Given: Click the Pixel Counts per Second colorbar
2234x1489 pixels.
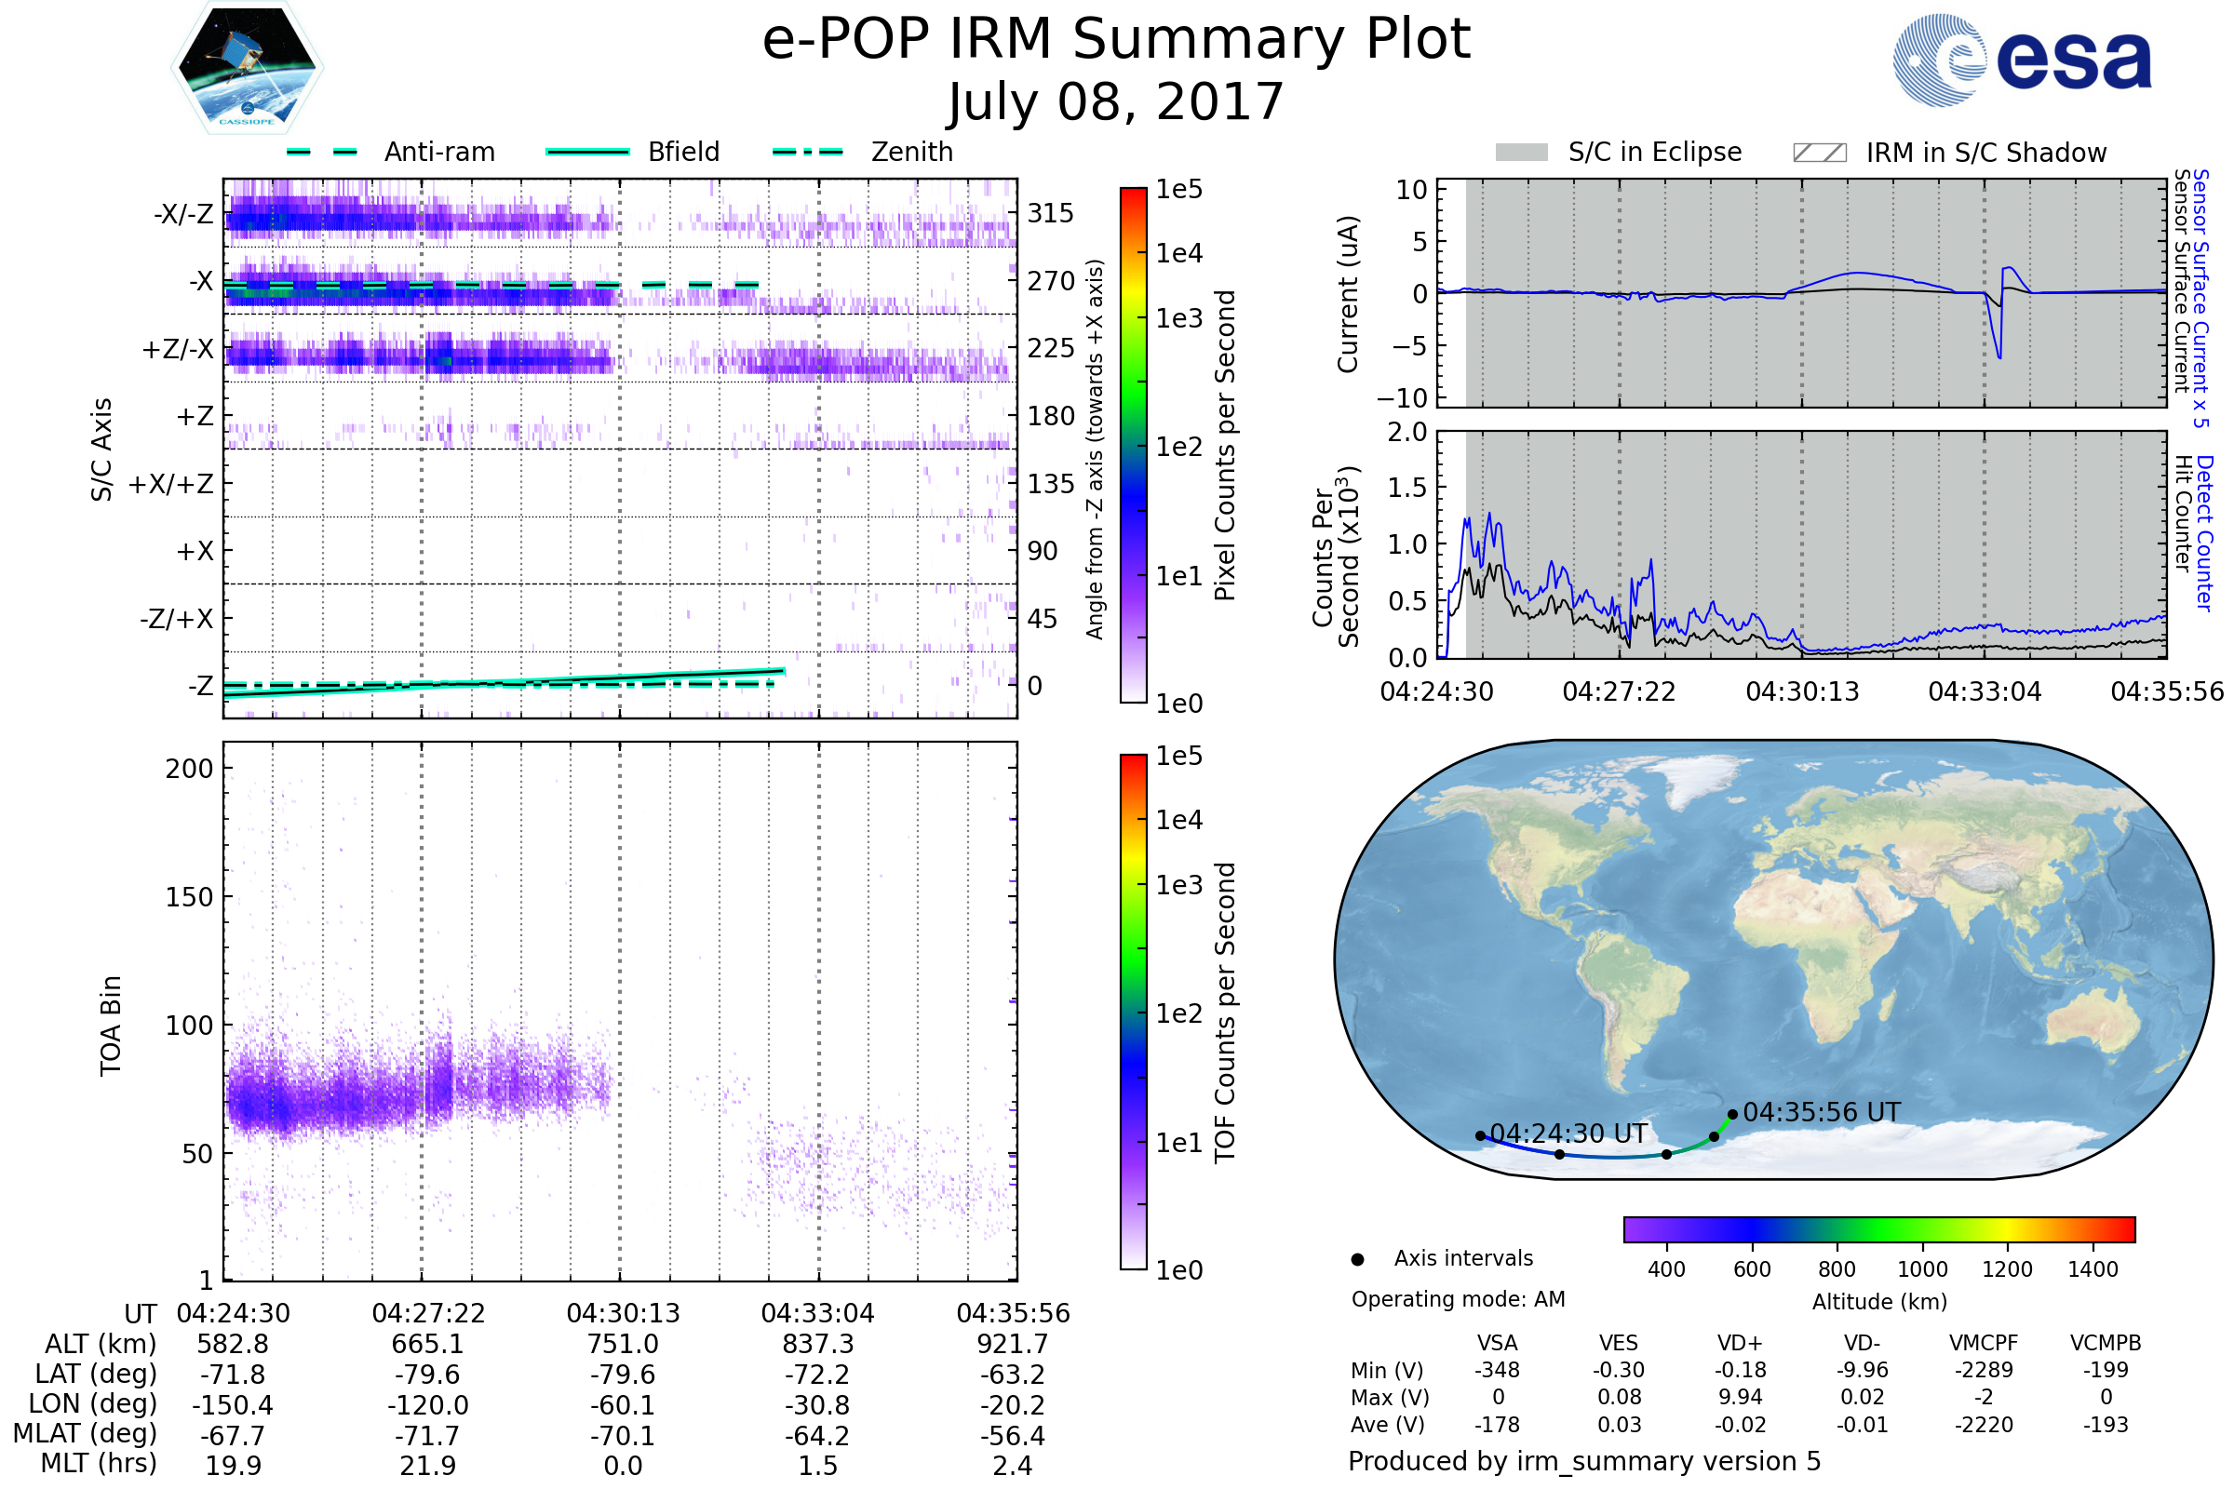Looking at the screenshot, I should pyautogui.click(x=1133, y=445).
